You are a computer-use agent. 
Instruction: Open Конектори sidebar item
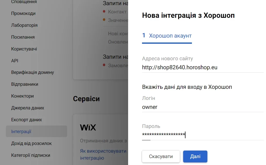coord(22,96)
